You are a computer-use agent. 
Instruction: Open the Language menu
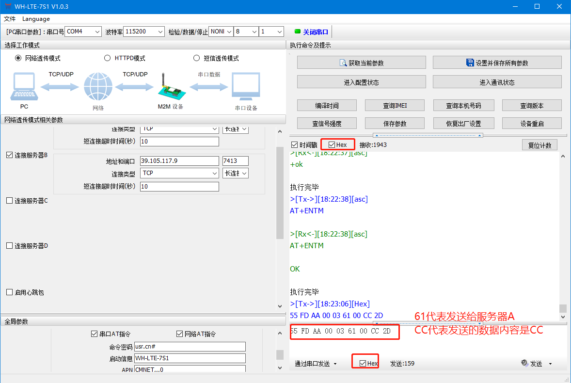coord(36,19)
